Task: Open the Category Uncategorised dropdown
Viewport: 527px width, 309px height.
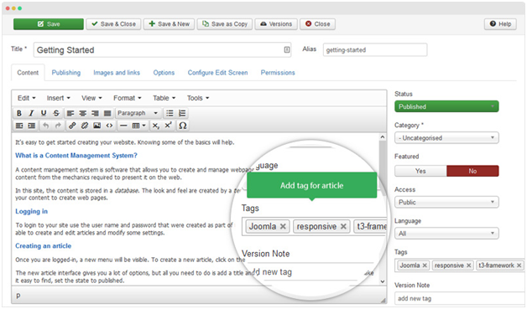Action: (446, 137)
